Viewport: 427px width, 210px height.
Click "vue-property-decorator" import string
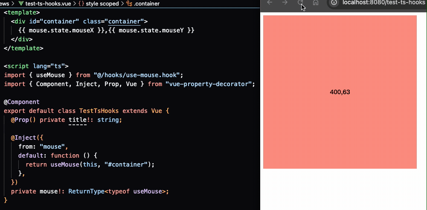pyautogui.click(x=209, y=84)
